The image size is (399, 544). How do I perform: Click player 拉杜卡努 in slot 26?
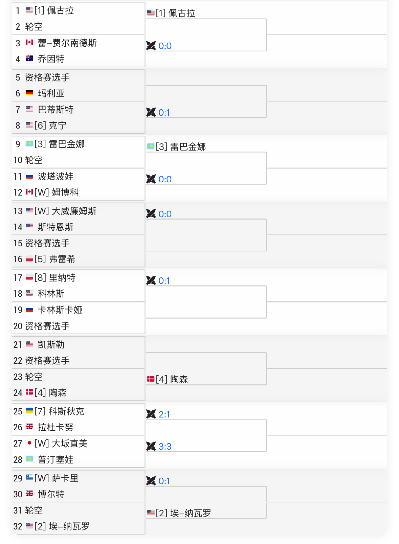[56, 427]
